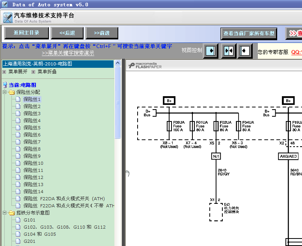Viewport: 302px width, 246px height.
Task: Click the 菜单折叠 list icon
Action: tap(34, 72)
